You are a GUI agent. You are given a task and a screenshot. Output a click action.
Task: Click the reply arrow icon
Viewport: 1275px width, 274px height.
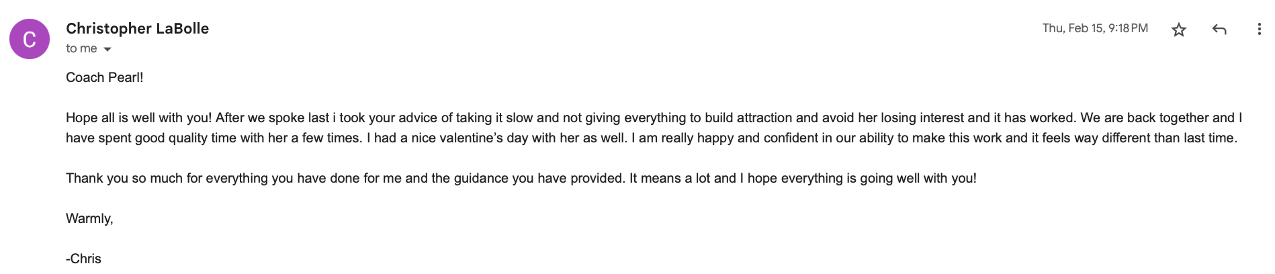(x=1219, y=30)
